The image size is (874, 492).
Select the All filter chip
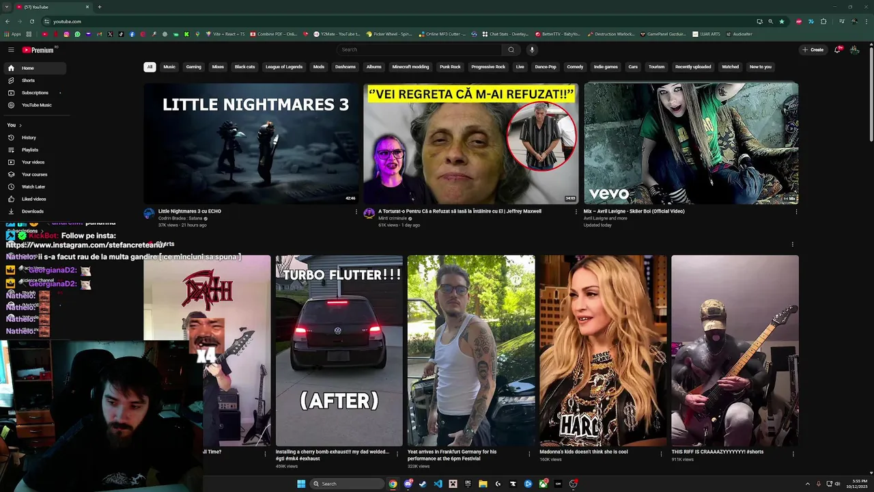(150, 67)
